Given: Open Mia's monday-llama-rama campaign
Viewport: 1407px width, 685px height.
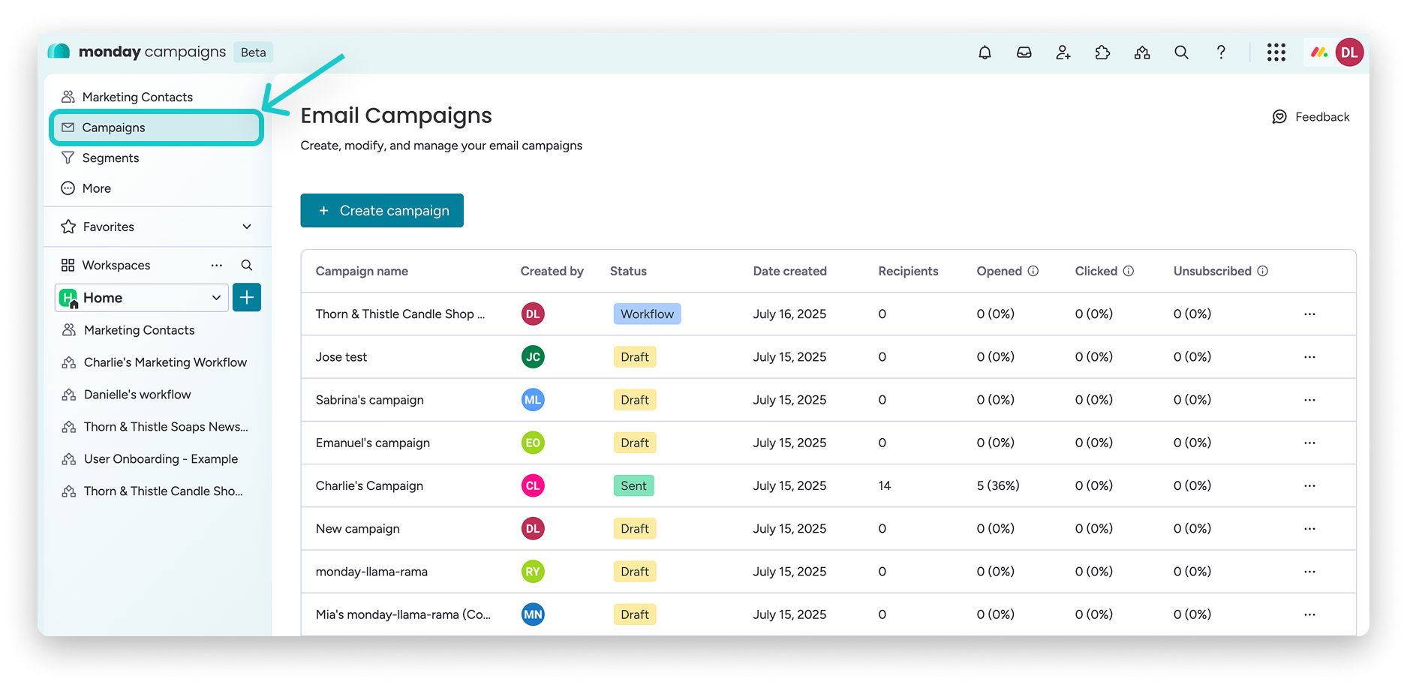Looking at the screenshot, I should (x=403, y=614).
